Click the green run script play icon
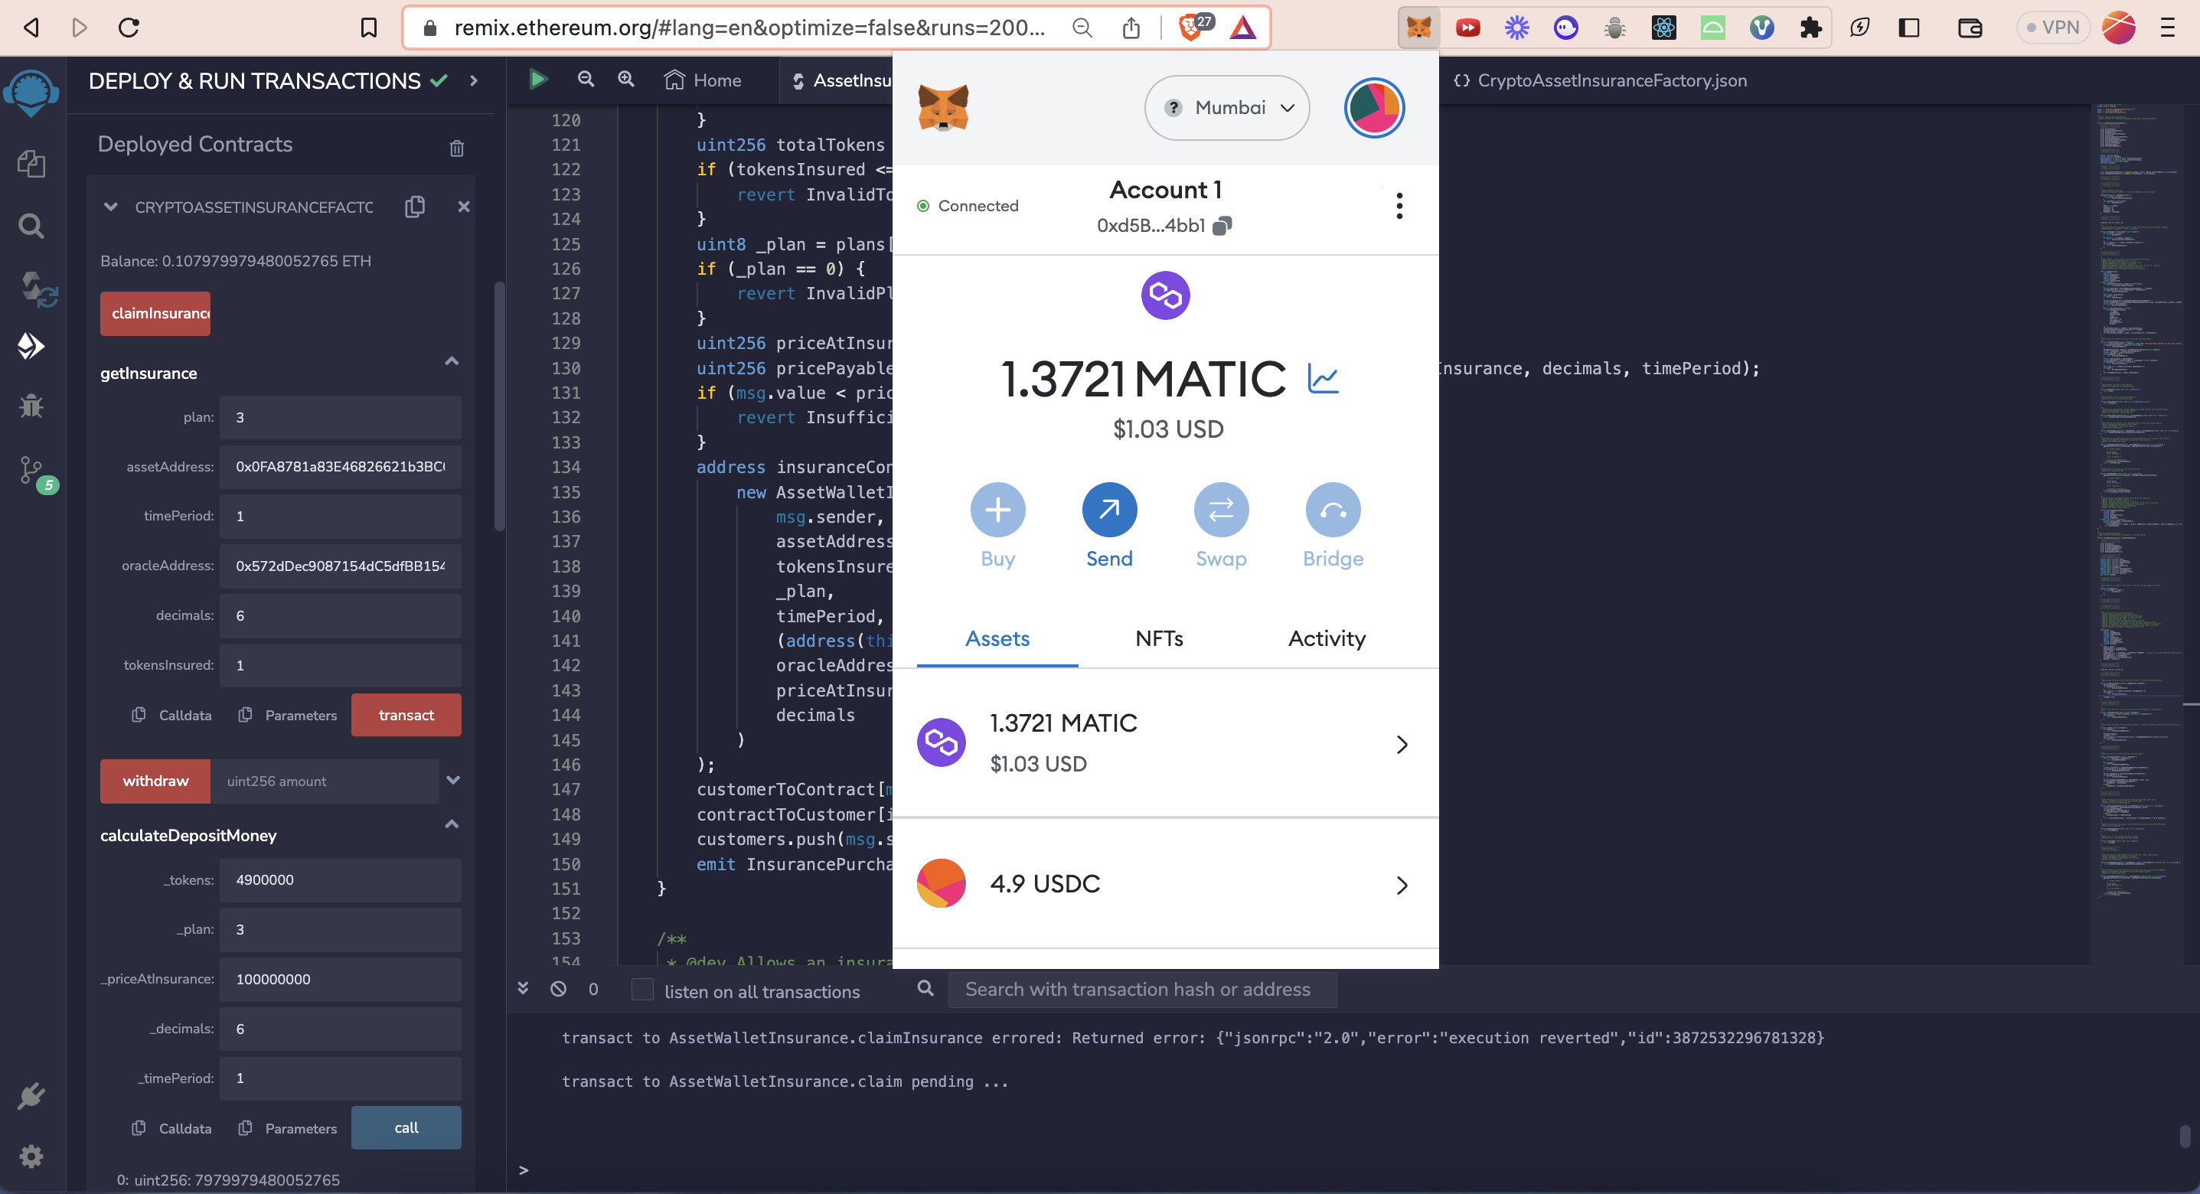Viewport: 2200px width, 1194px height. [x=538, y=80]
